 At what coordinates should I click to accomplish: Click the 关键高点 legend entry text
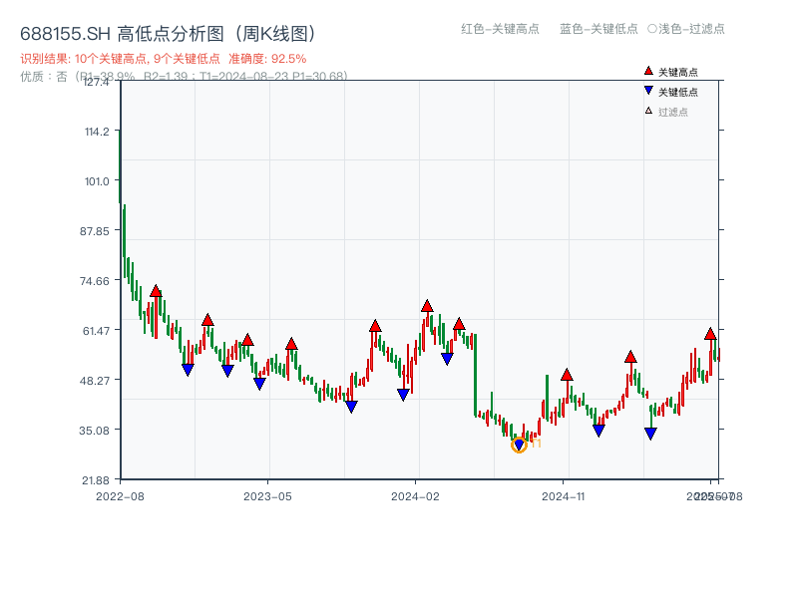(x=678, y=72)
